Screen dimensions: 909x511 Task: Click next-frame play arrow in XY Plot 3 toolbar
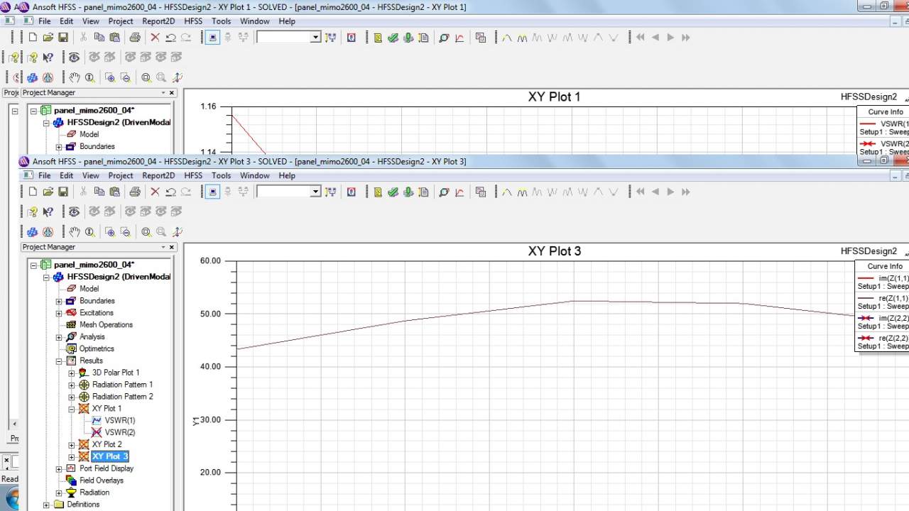click(x=670, y=192)
